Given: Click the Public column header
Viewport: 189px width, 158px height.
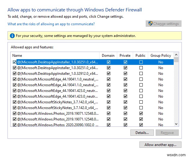Looking at the screenshot, I should tap(140, 56).
